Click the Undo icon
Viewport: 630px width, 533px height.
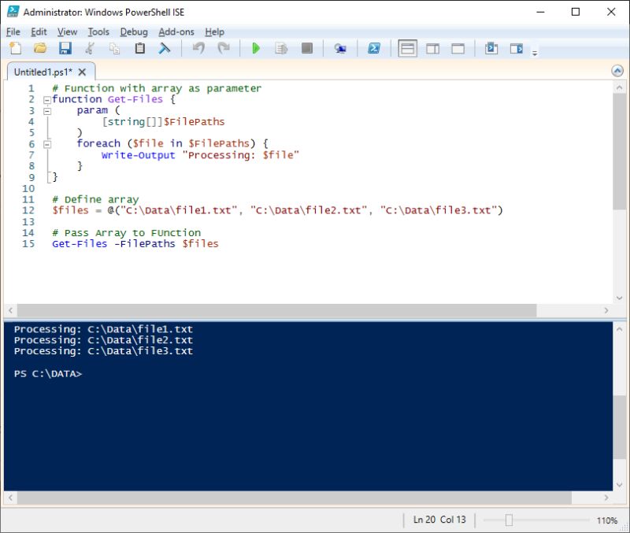[197, 49]
